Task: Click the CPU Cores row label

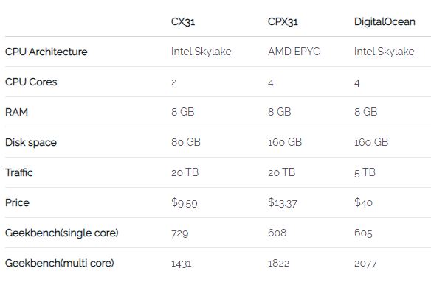Action: [31, 82]
